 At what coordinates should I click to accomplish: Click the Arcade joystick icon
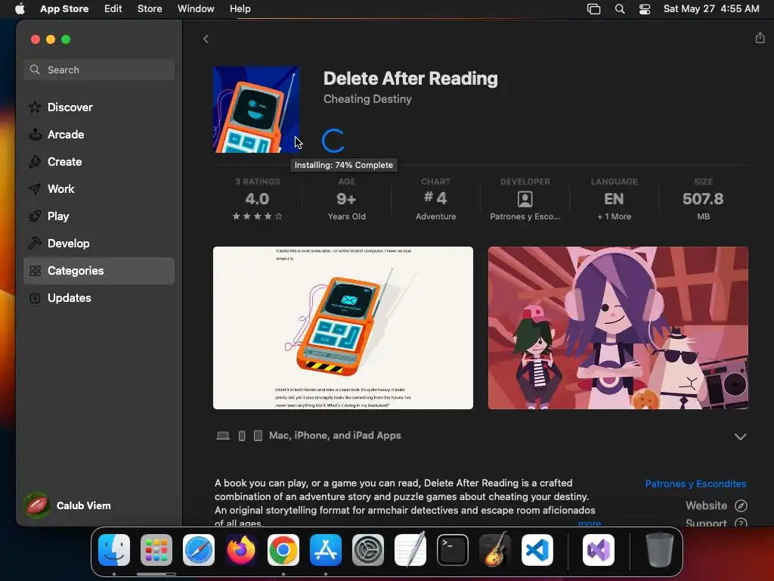click(x=35, y=135)
